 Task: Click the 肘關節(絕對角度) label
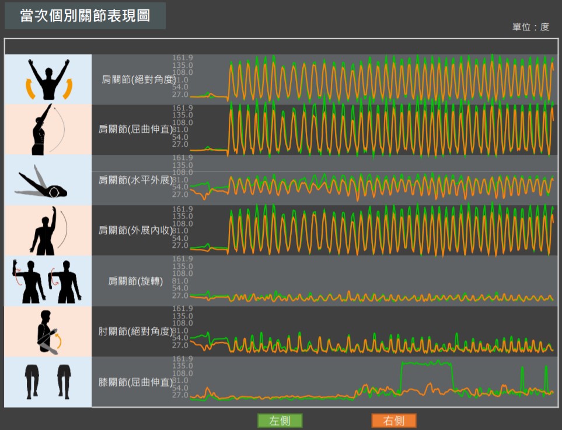click(x=135, y=332)
